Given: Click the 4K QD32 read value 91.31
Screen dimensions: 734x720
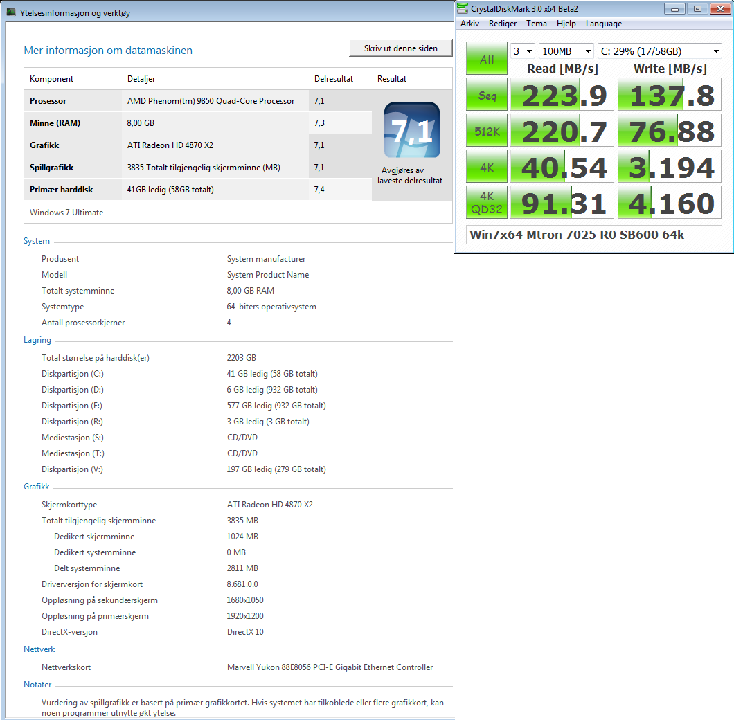Looking at the screenshot, I should (562, 203).
